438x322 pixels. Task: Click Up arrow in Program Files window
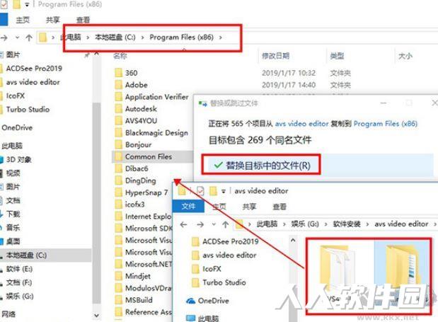pyautogui.click(x=29, y=38)
